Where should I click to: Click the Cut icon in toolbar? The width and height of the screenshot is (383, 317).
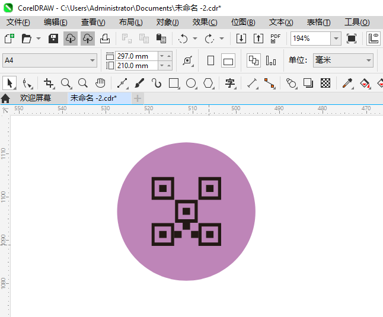click(127, 39)
